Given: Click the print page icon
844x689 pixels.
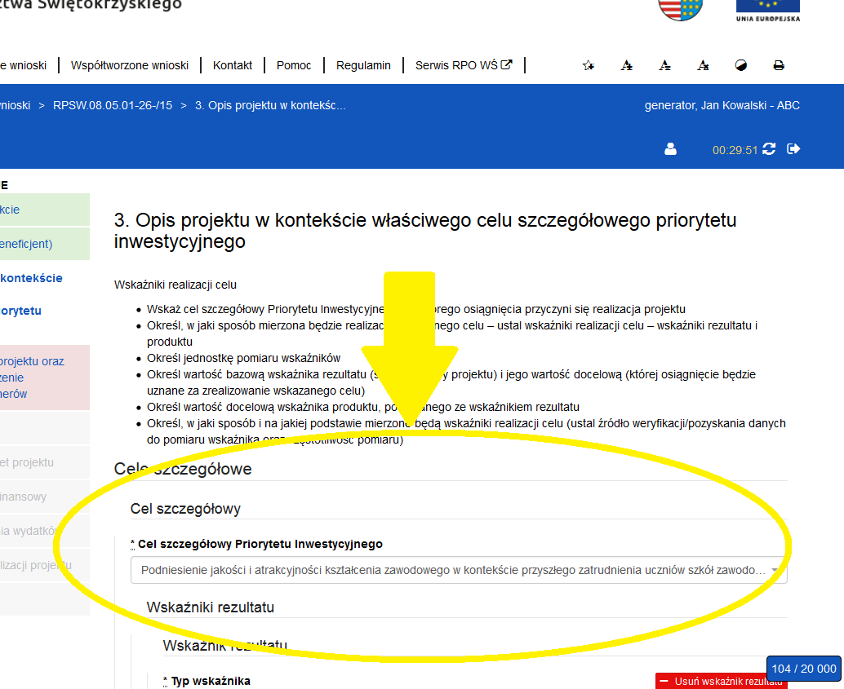Looking at the screenshot, I should click(779, 65).
